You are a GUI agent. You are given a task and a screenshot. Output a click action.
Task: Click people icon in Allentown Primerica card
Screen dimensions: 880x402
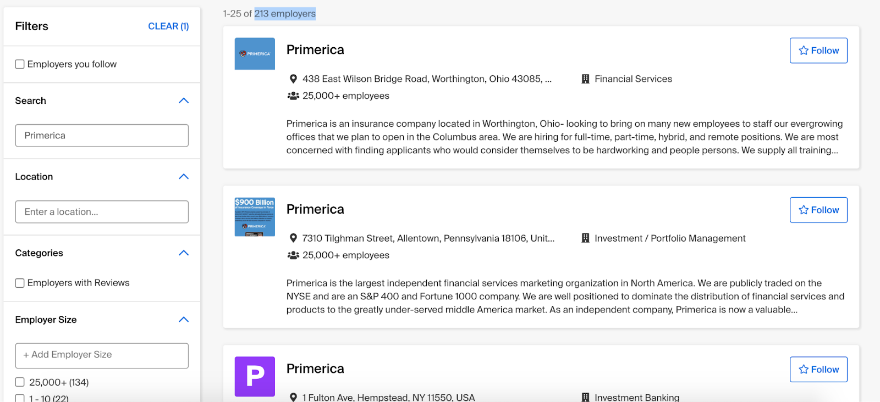pyautogui.click(x=293, y=255)
